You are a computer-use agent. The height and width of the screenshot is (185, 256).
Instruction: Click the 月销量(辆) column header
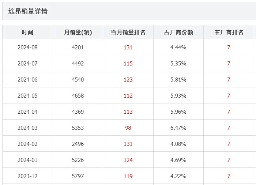click(78, 32)
